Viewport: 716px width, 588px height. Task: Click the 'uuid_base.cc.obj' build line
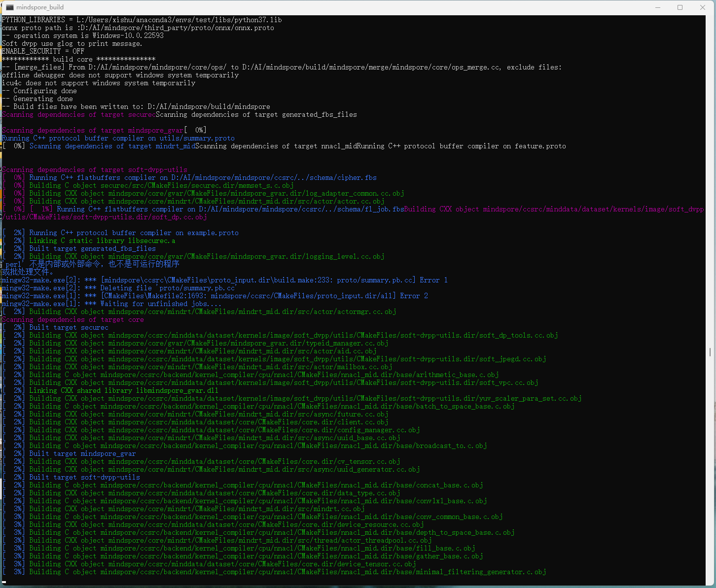pos(201,438)
